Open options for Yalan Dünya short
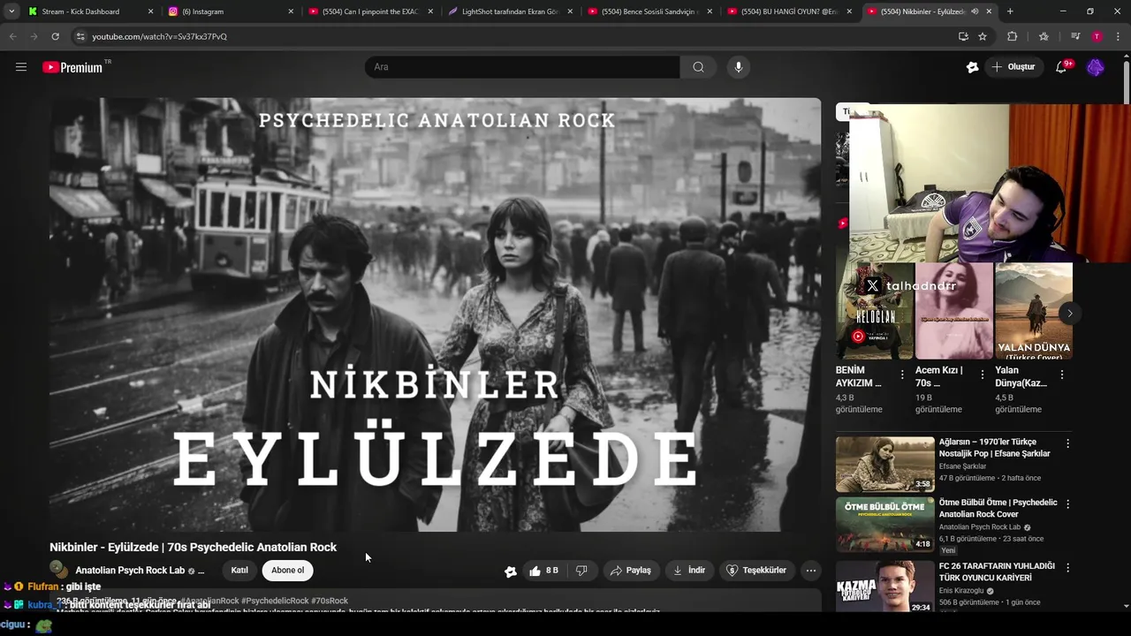The height and width of the screenshot is (636, 1131). point(1061,375)
